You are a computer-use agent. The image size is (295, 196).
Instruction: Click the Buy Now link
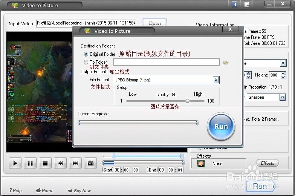point(79,191)
